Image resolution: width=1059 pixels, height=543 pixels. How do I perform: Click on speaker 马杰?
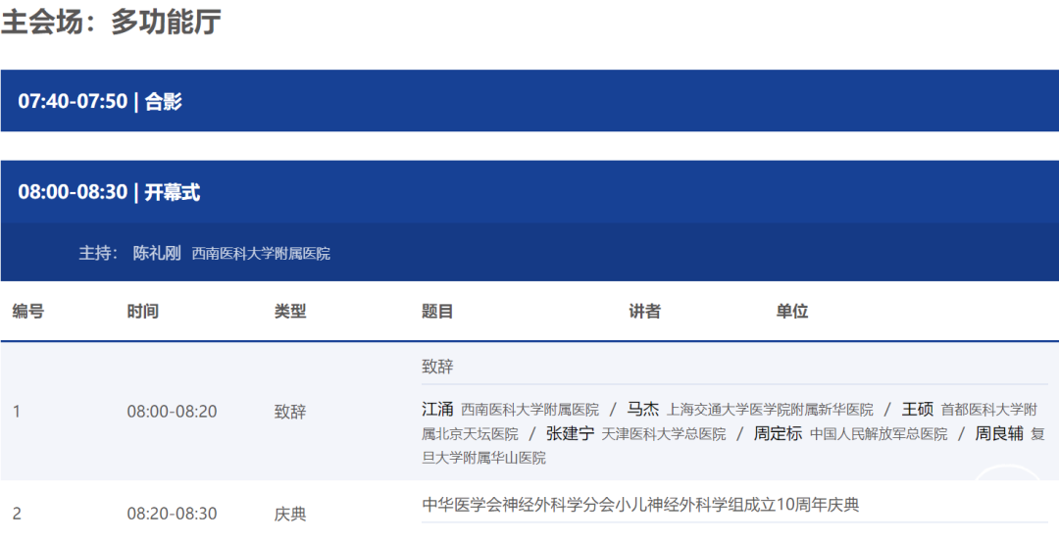643,409
